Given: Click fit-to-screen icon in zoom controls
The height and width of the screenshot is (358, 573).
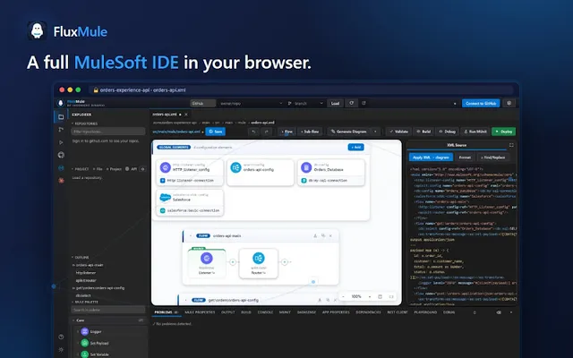Looking at the screenshot, I should coord(380,296).
